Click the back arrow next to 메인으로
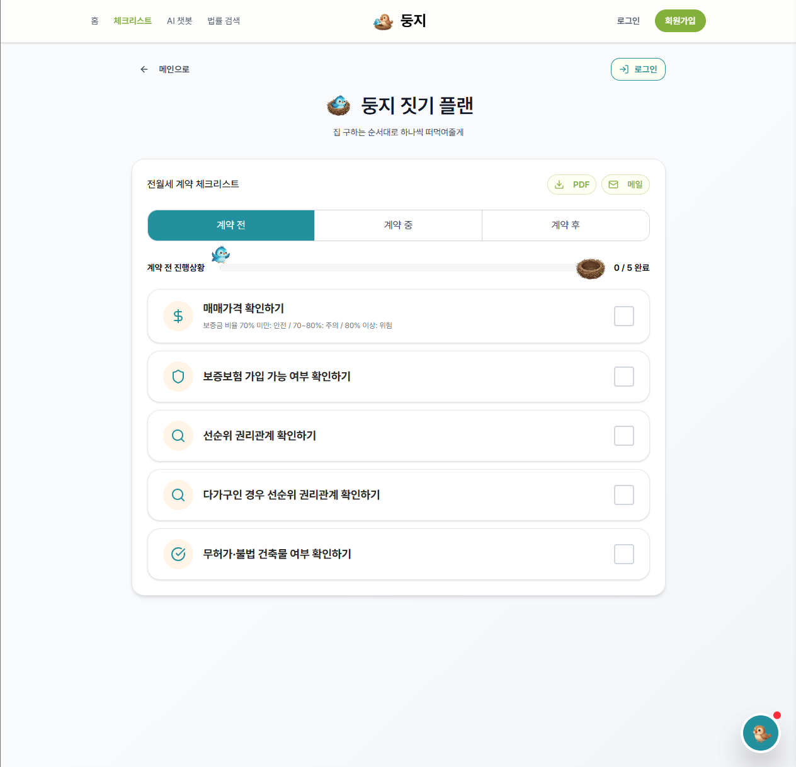The width and height of the screenshot is (796, 767). (x=144, y=69)
